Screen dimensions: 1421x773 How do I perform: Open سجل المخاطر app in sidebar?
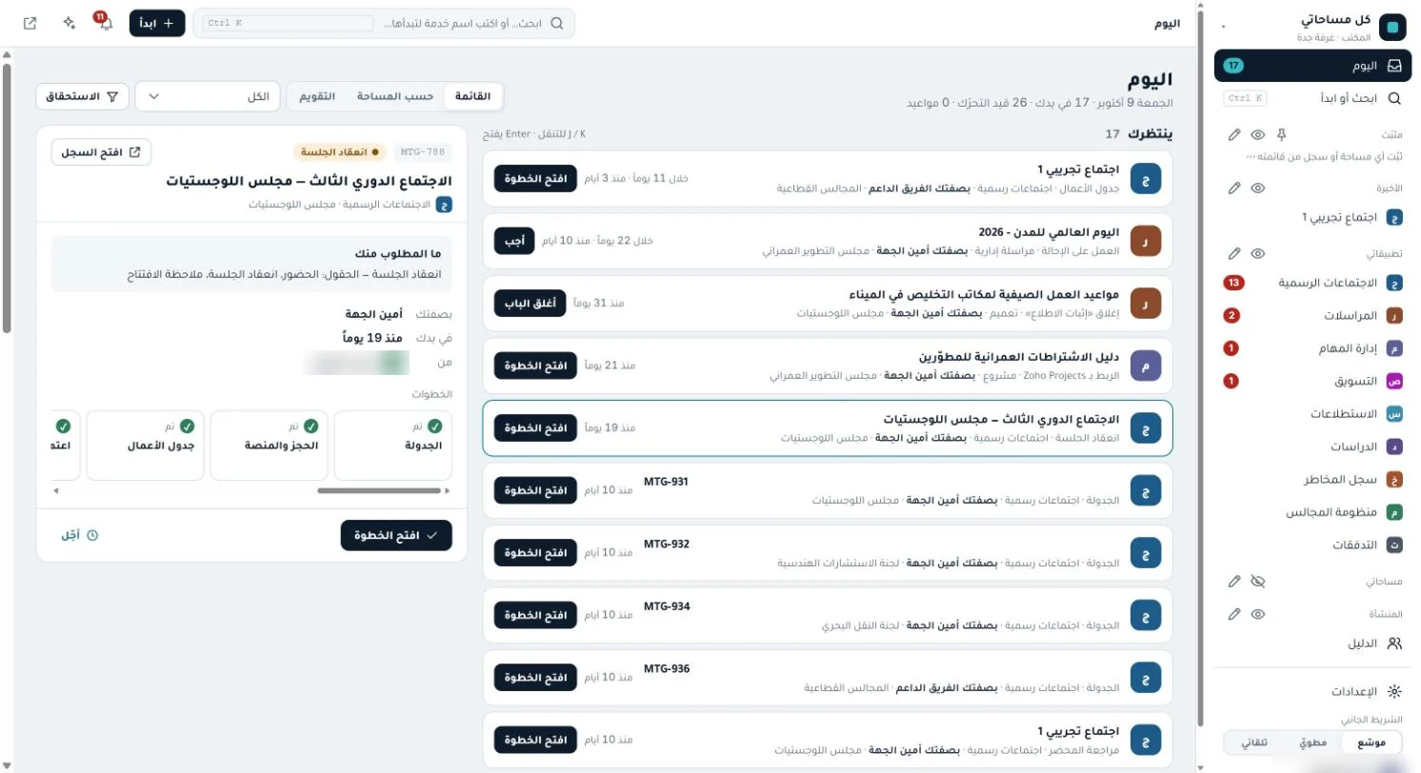coord(1312,479)
